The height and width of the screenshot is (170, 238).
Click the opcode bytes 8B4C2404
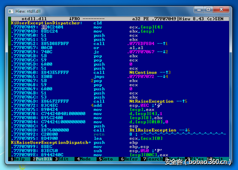[52, 27]
